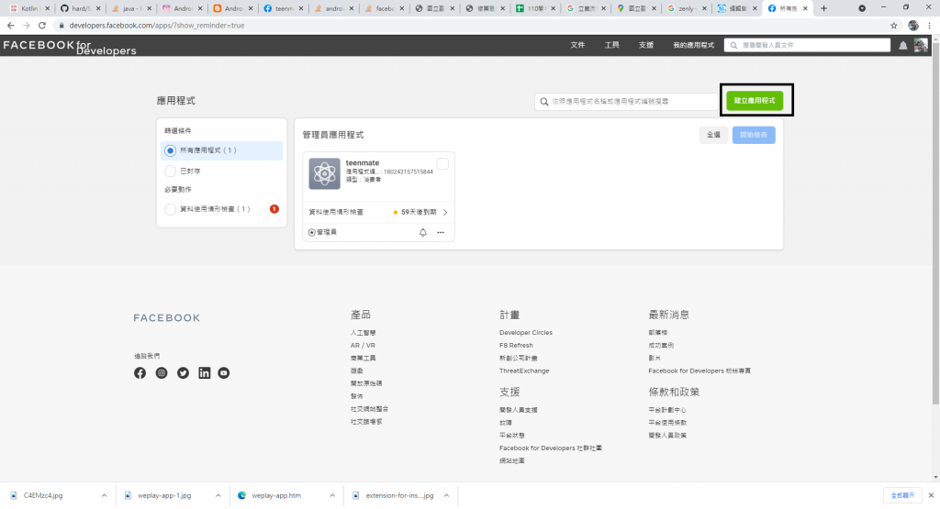940x509 pixels.
Task: Open the Instagram social icon in footer
Action: coord(162,373)
